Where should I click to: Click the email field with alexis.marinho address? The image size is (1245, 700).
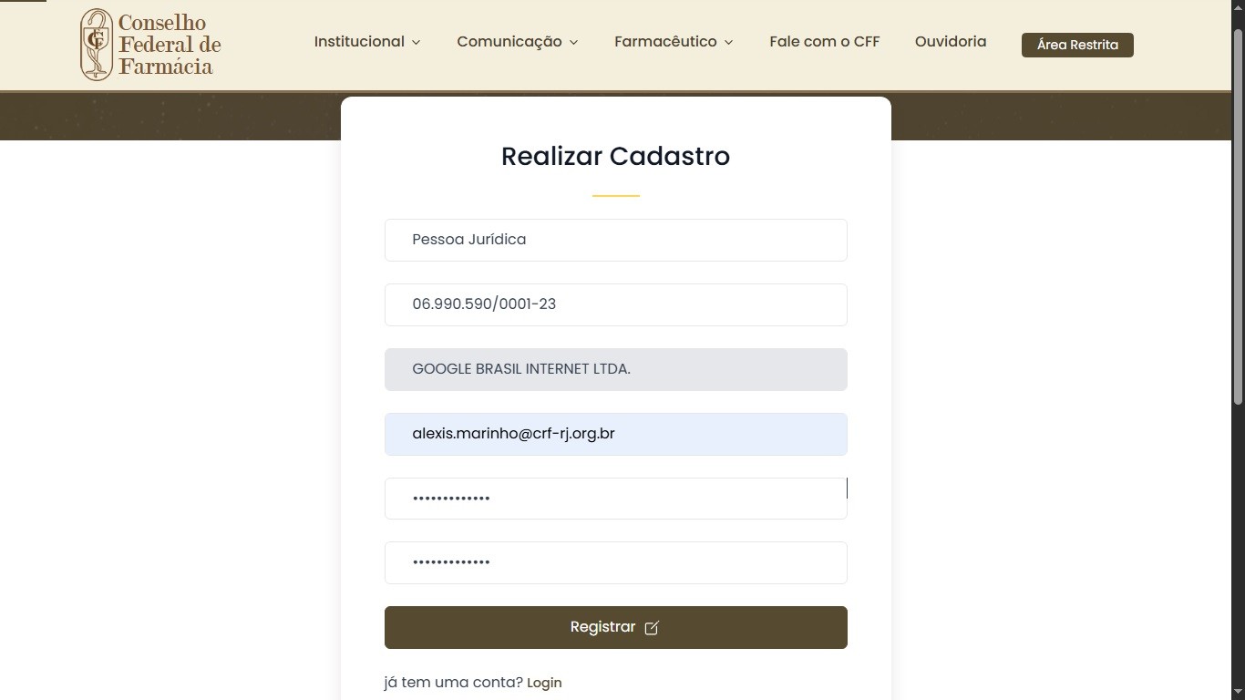click(x=615, y=434)
